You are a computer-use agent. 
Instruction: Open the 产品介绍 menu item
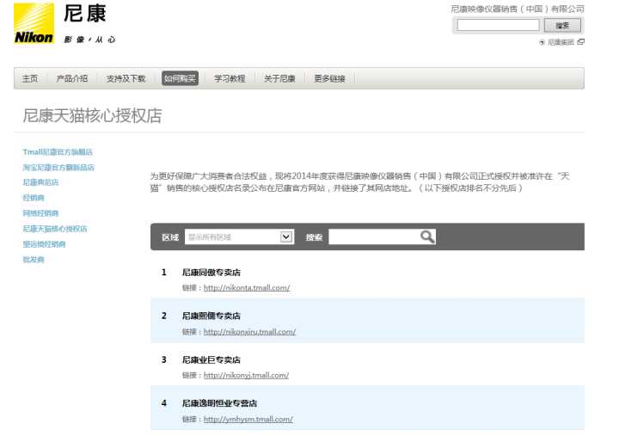point(72,78)
